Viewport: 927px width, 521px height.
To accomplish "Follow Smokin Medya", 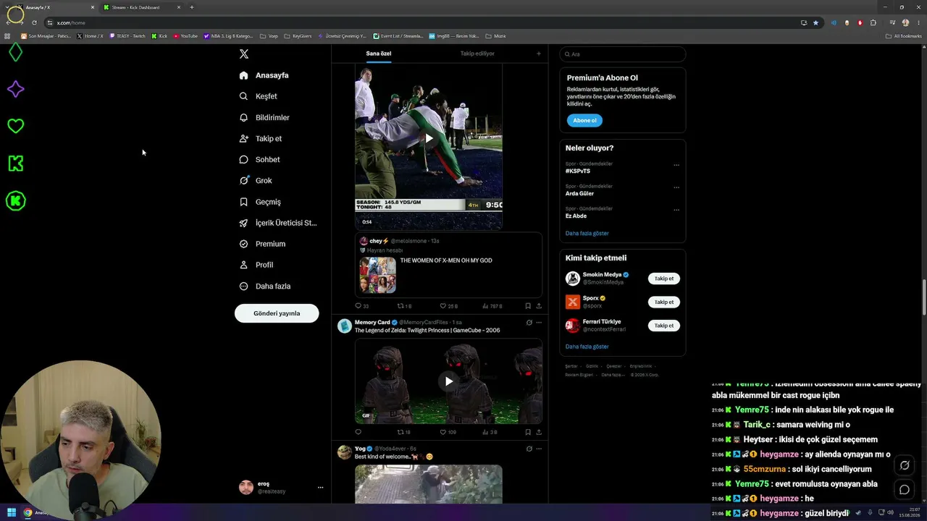I will point(664,279).
